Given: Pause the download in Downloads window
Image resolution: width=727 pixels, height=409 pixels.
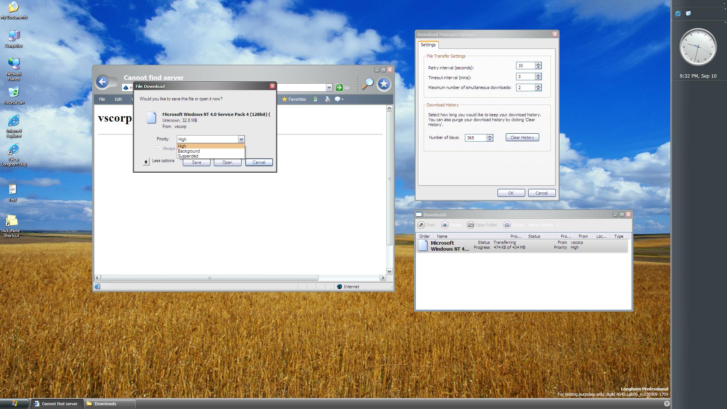Looking at the screenshot, I should (x=445, y=225).
